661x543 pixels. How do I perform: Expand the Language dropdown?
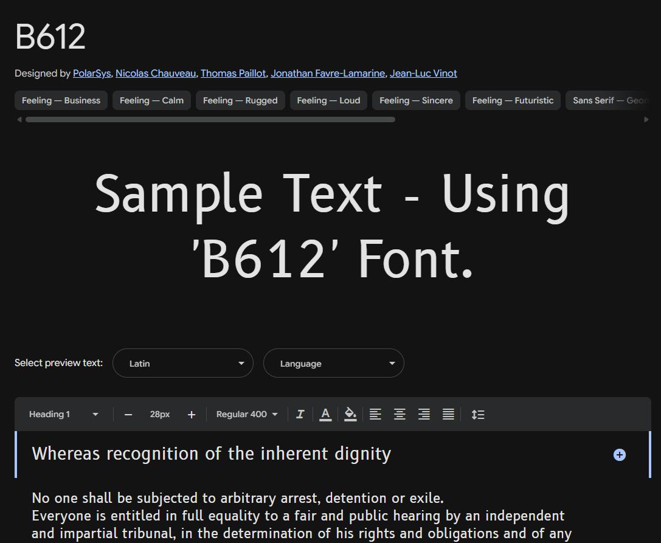coord(334,363)
